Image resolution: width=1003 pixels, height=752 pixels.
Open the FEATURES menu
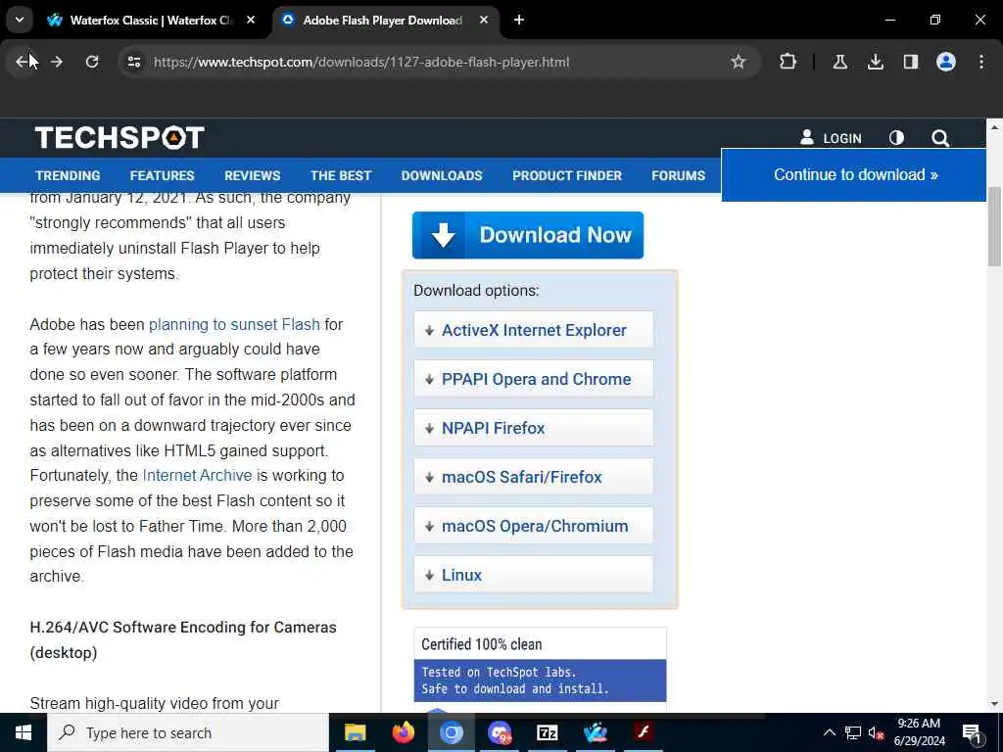point(162,175)
